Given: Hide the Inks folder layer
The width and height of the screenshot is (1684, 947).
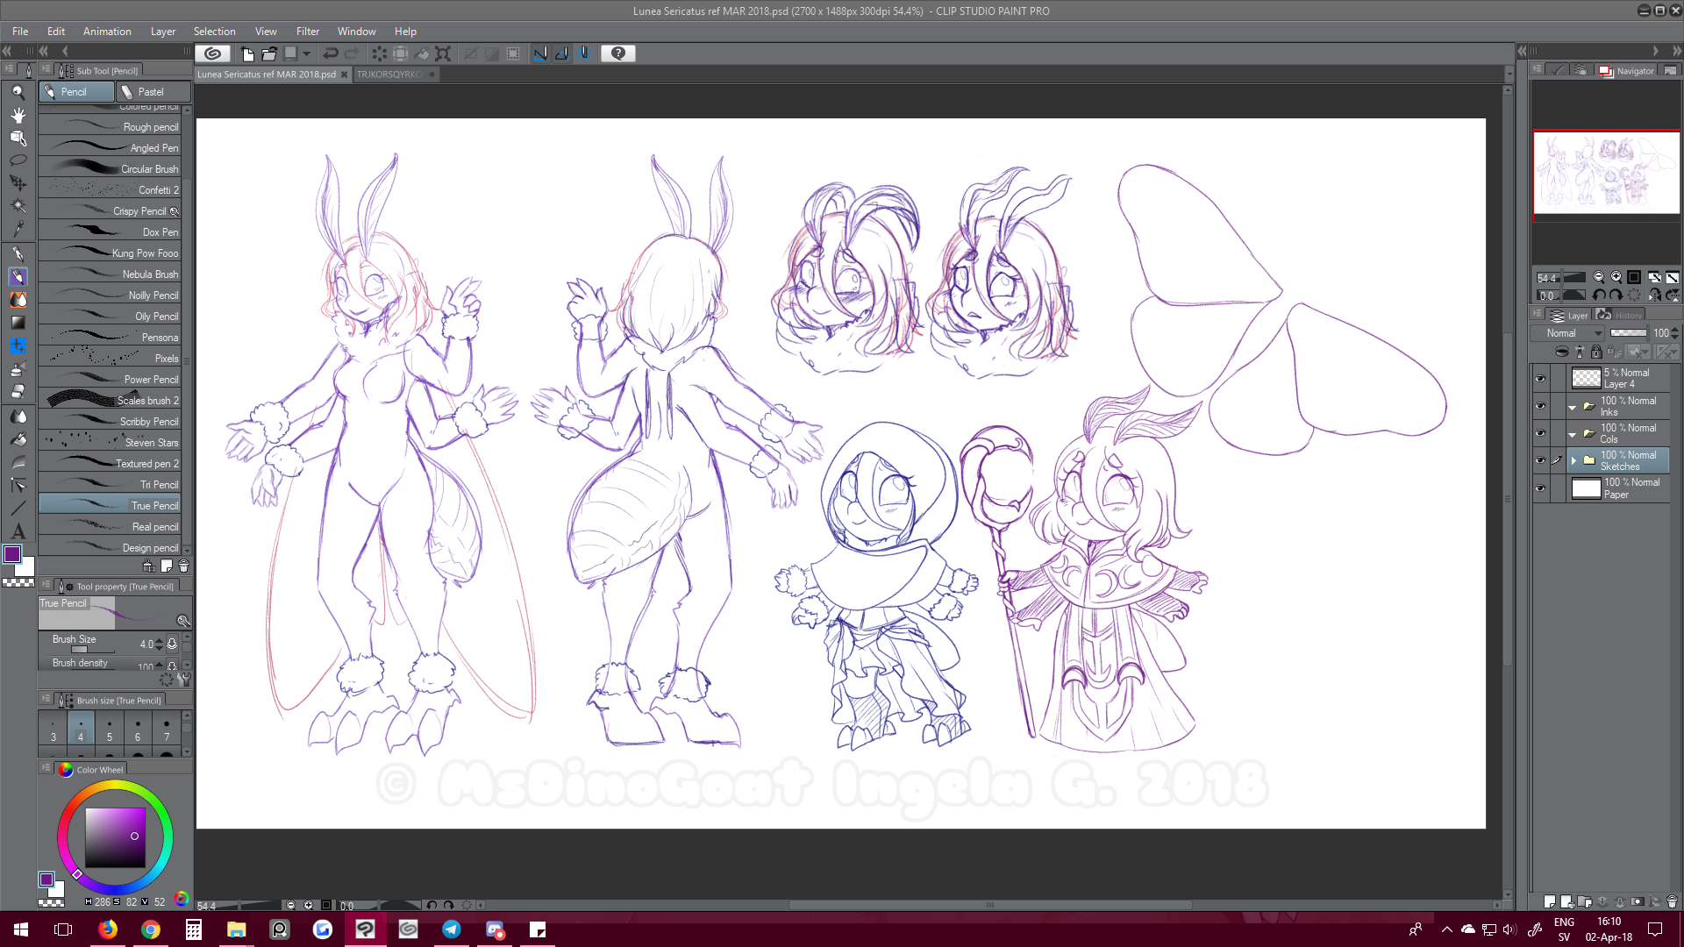Looking at the screenshot, I should tap(1540, 406).
